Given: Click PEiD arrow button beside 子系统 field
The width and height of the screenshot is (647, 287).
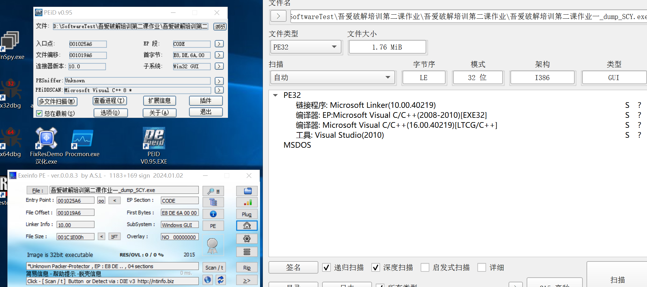Looking at the screenshot, I should tap(219, 66).
